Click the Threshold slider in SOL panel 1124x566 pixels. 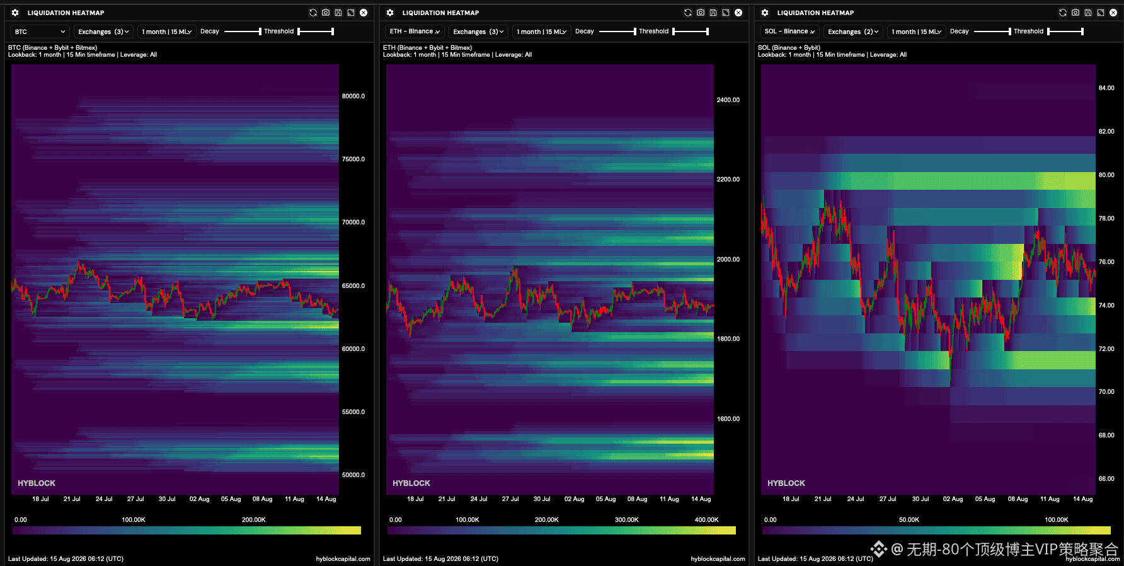(x=1065, y=32)
